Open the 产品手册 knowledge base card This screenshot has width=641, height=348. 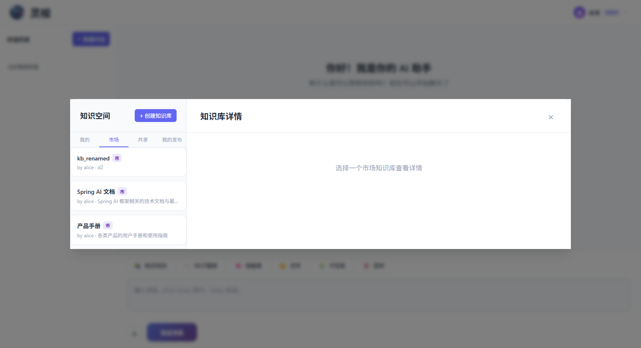click(x=128, y=230)
